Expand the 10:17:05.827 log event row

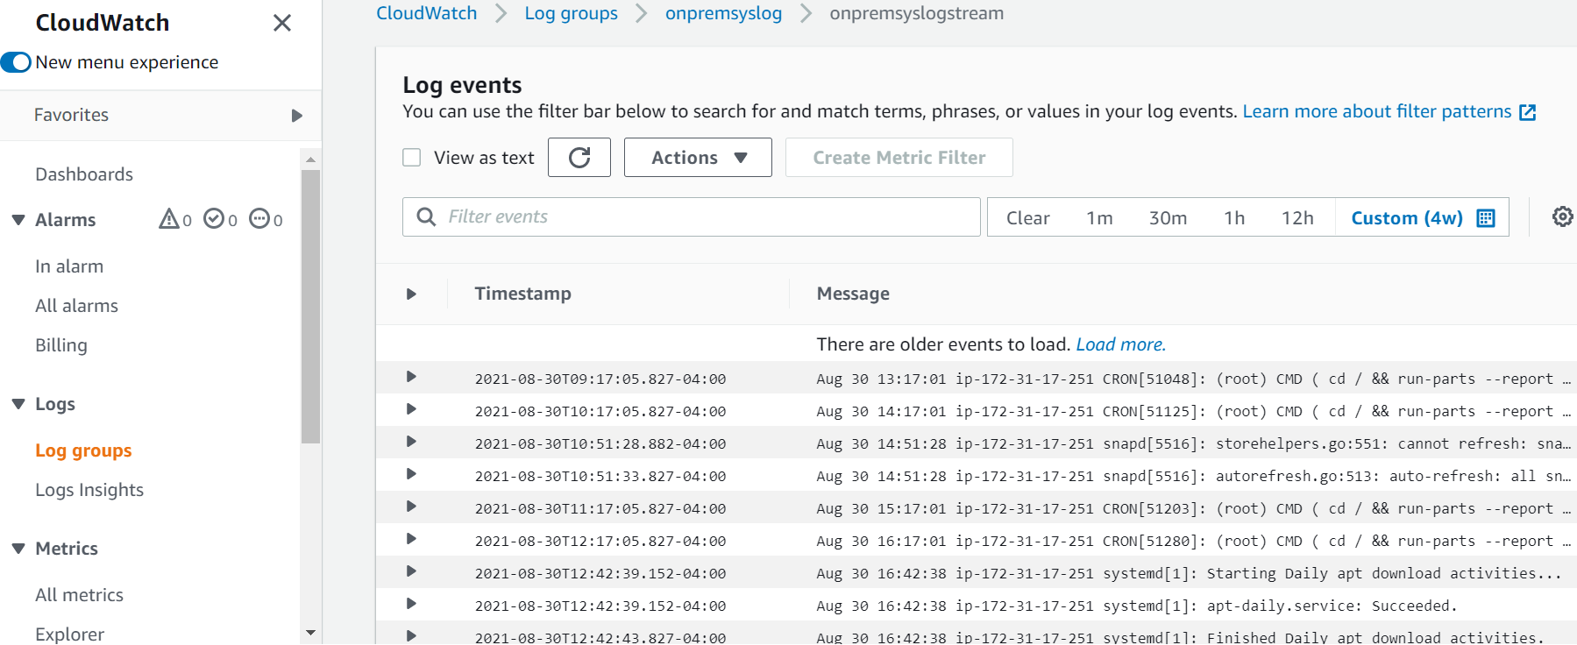pyautogui.click(x=411, y=409)
